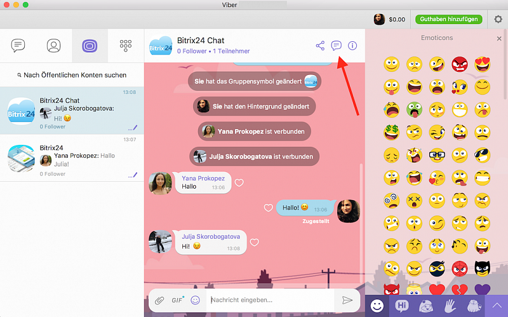Open GIF picker
The width and height of the screenshot is (508, 317).
[178, 300]
